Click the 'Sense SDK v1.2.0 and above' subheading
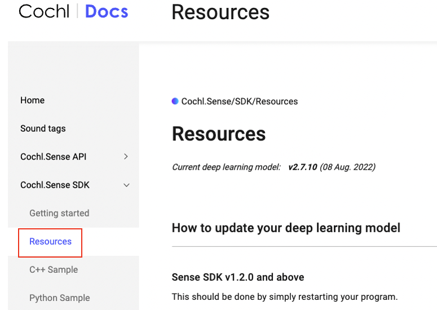Viewport: 437px width, 310px height. (x=238, y=277)
